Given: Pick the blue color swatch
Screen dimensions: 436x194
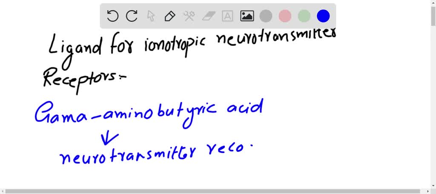Looking at the screenshot, I should (324, 16).
